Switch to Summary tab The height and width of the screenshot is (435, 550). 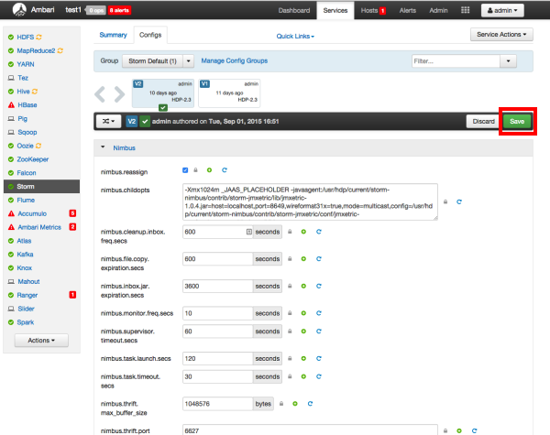coord(113,35)
